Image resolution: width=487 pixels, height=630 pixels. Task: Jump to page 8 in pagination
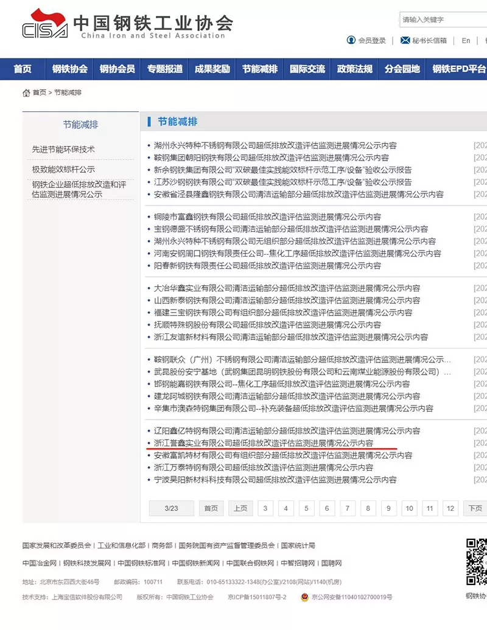click(x=368, y=508)
